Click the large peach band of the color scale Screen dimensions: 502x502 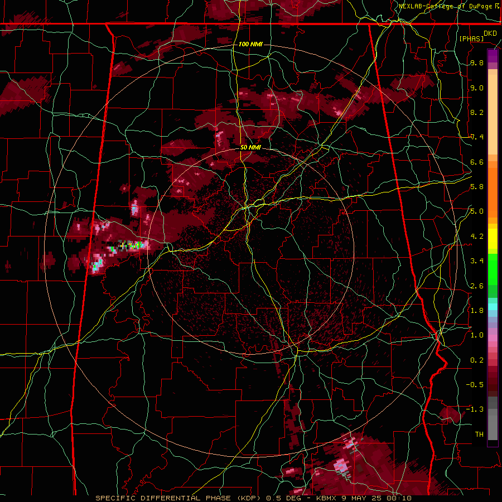[493, 115]
